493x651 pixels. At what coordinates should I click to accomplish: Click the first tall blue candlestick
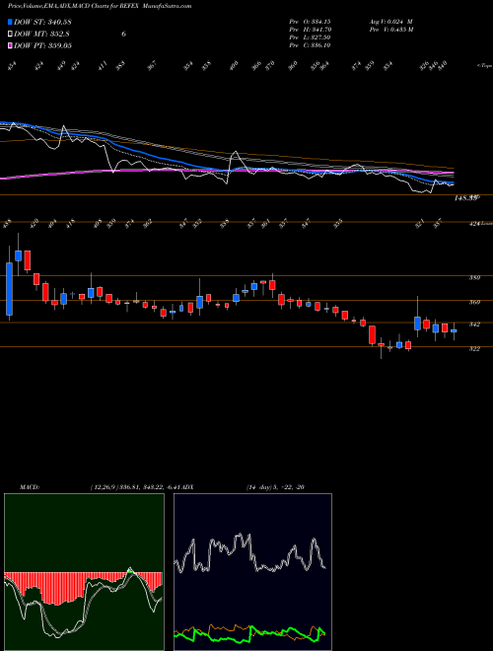click(x=9, y=289)
